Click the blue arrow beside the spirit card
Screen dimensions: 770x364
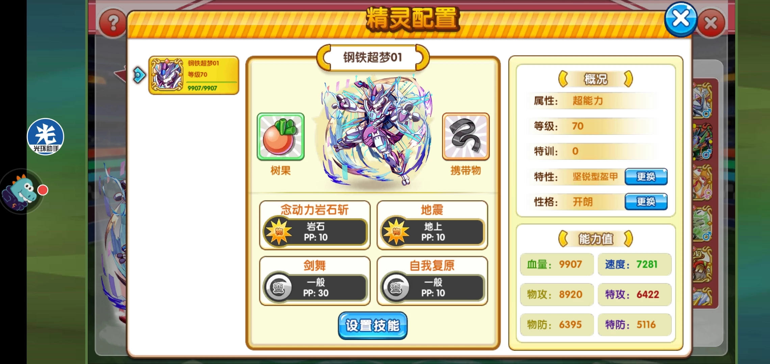click(139, 75)
